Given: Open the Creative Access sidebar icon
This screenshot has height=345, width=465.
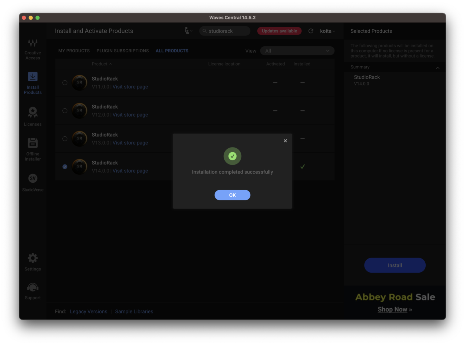Looking at the screenshot, I should 33,44.
